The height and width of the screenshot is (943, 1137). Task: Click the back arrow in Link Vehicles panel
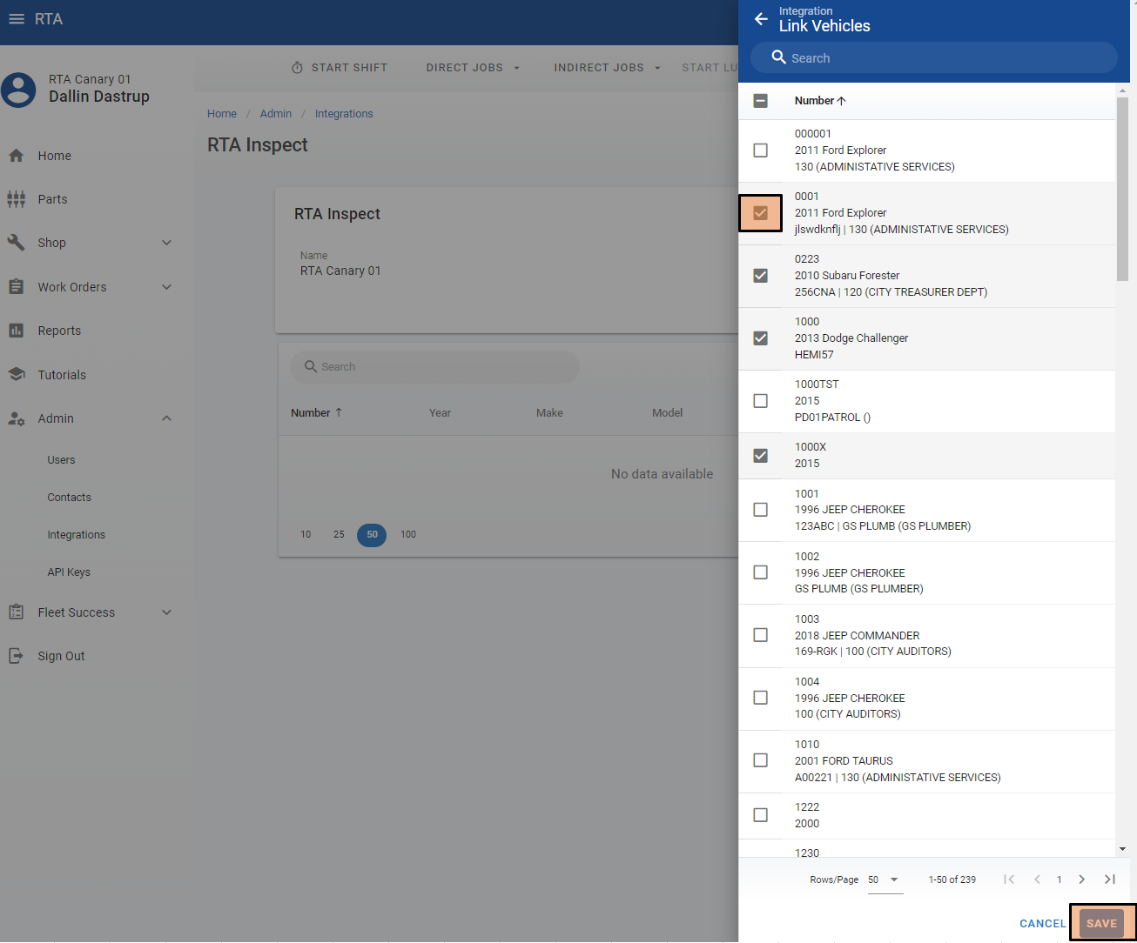click(x=761, y=19)
